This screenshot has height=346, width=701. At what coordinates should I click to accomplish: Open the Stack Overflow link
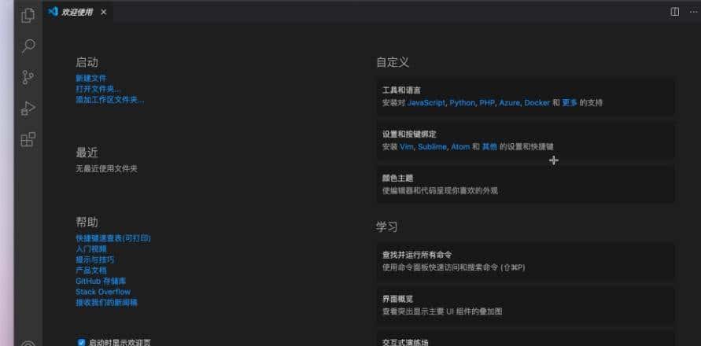[x=103, y=292]
